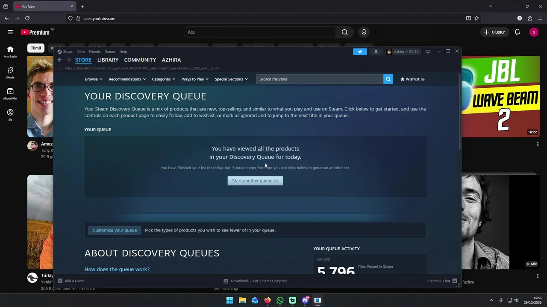Open Friends & Chat icon in Steam
Image resolution: width=547 pixels, height=307 pixels.
[455, 281]
